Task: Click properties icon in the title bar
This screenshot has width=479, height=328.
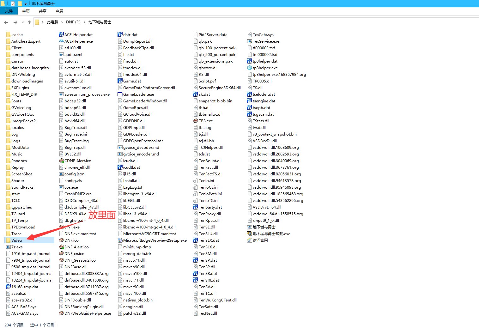Action: pyautogui.click(x=13, y=4)
